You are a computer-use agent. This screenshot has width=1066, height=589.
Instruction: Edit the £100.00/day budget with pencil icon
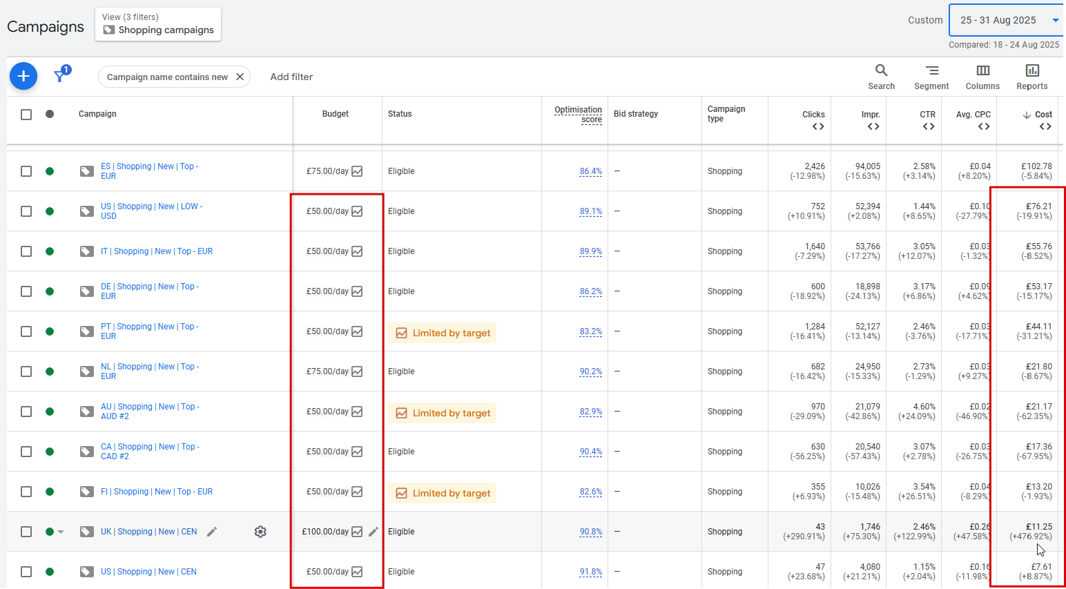[374, 532]
